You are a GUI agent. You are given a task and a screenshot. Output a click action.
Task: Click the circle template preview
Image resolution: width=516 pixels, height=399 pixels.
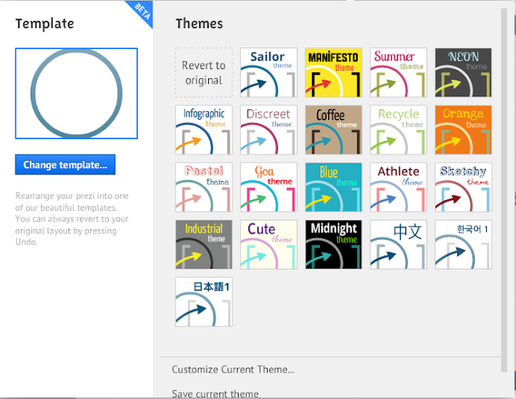77,93
